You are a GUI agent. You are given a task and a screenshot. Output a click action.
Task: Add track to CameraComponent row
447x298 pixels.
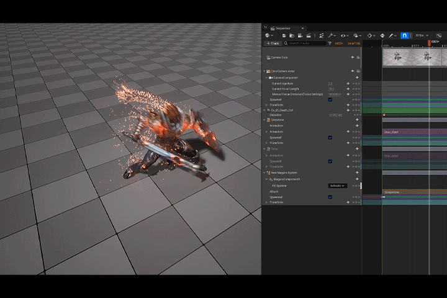coord(357,78)
